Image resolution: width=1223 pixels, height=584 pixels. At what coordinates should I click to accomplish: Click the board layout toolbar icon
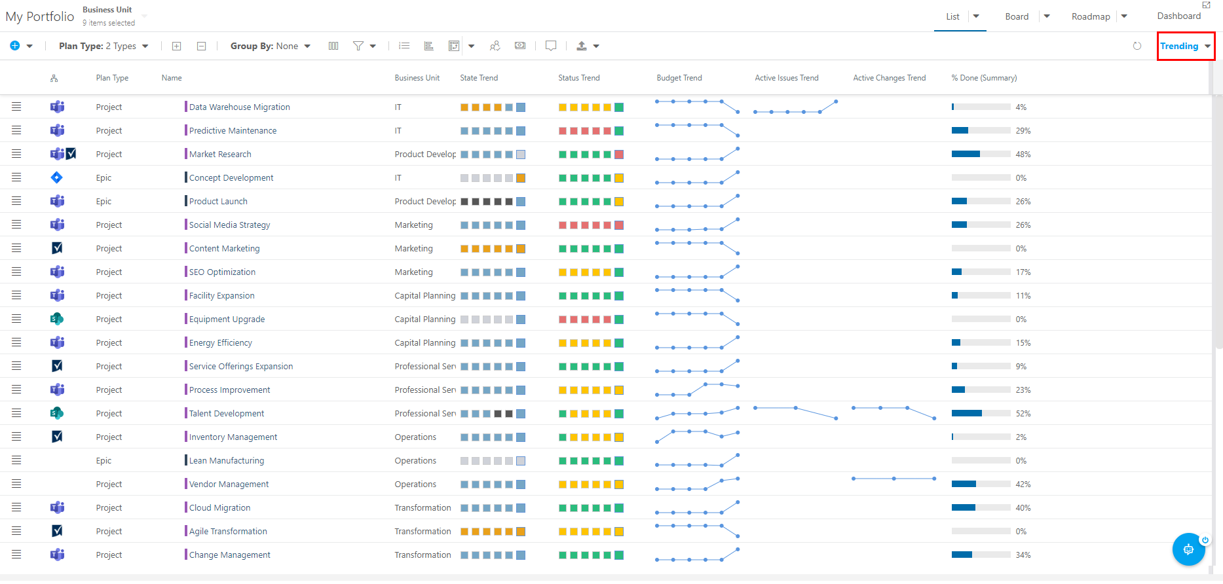click(x=454, y=46)
